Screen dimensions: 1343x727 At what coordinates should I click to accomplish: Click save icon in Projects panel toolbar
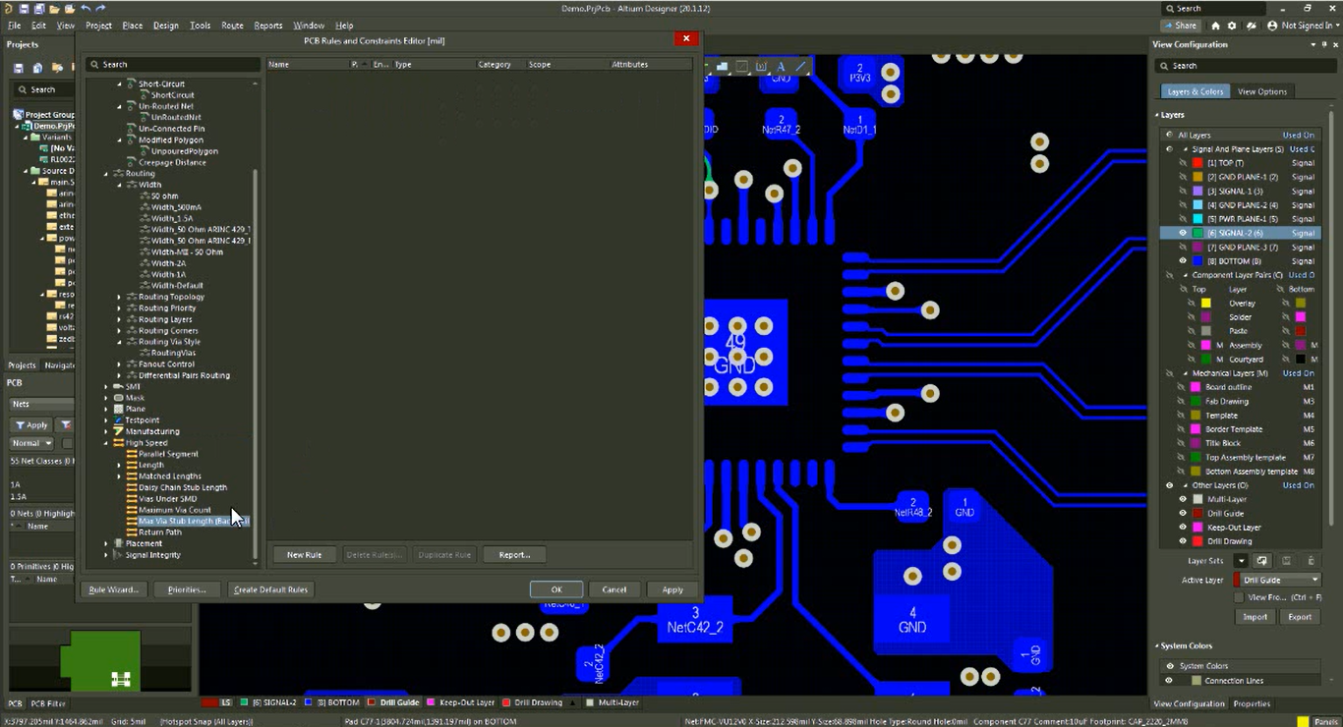click(19, 68)
